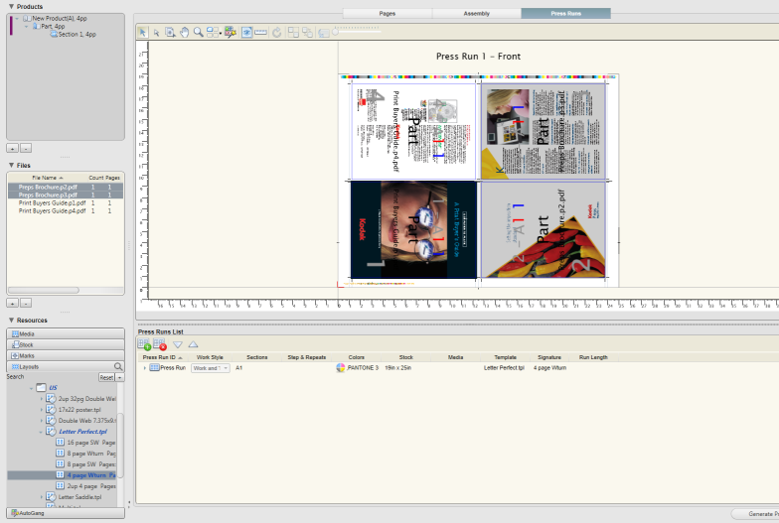Click the linked sheets swap icon
Image resolution: width=779 pixels, height=523 pixels.
[x=308, y=32]
